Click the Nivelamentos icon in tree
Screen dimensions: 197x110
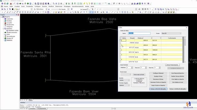[x=5, y=25]
